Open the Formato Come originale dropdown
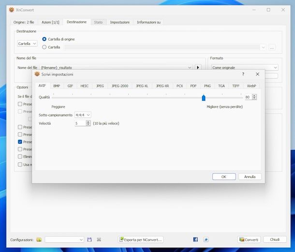 [x=245, y=68]
